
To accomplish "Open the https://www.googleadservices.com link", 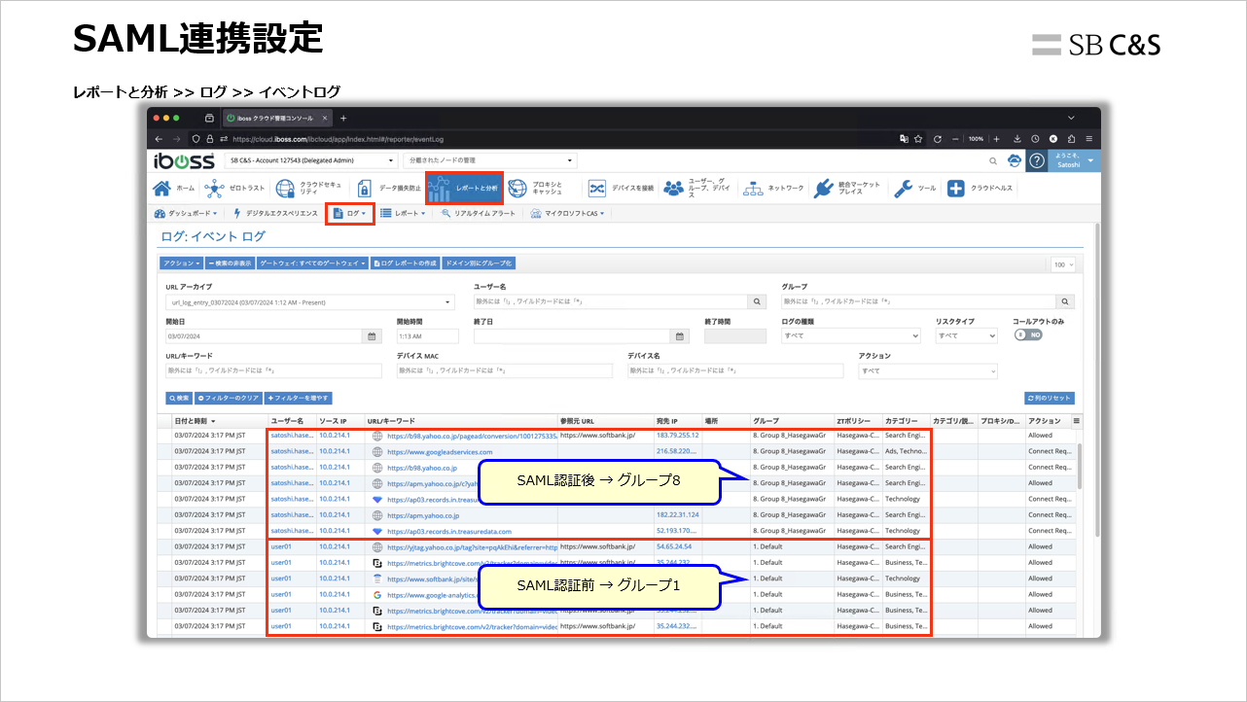I will [x=440, y=451].
